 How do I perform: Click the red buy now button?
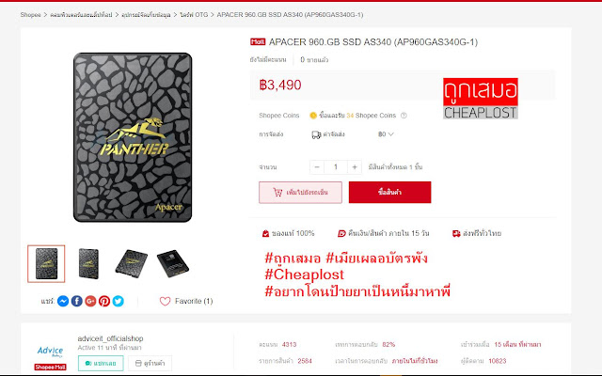[x=389, y=192]
